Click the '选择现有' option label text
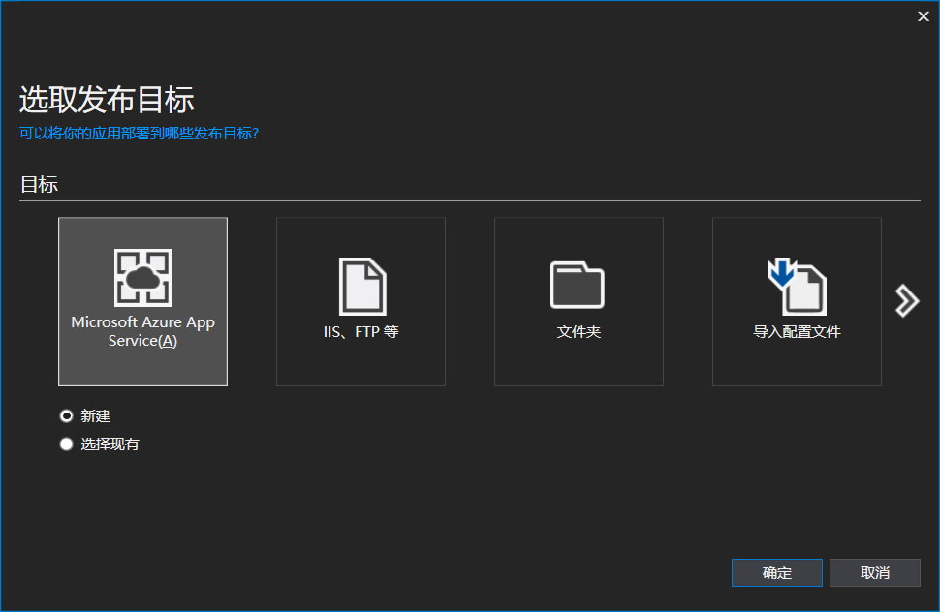940x612 pixels. (x=110, y=444)
